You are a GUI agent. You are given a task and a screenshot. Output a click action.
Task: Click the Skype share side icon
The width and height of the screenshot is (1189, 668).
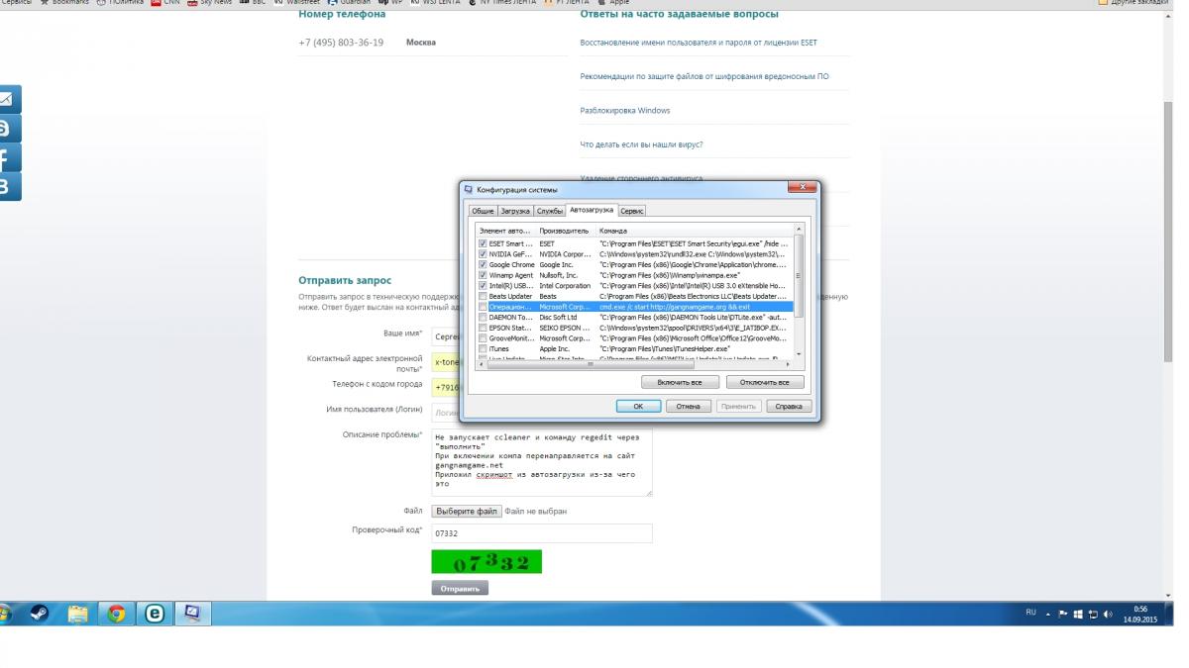(8, 128)
